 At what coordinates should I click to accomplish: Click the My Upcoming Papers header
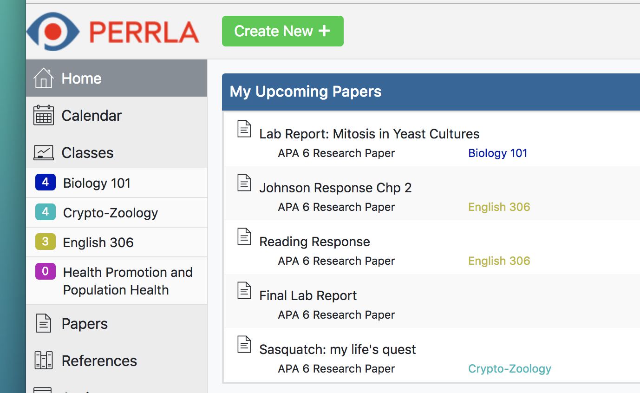point(305,92)
